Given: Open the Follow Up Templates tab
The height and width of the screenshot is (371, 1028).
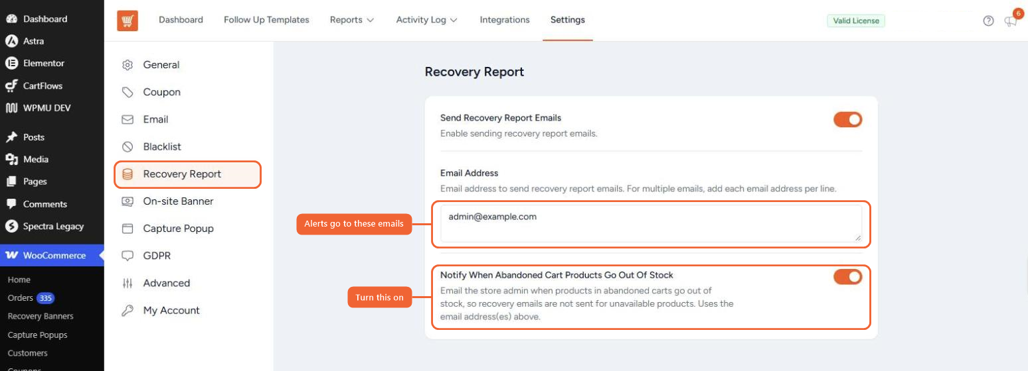Looking at the screenshot, I should pos(266,20).
